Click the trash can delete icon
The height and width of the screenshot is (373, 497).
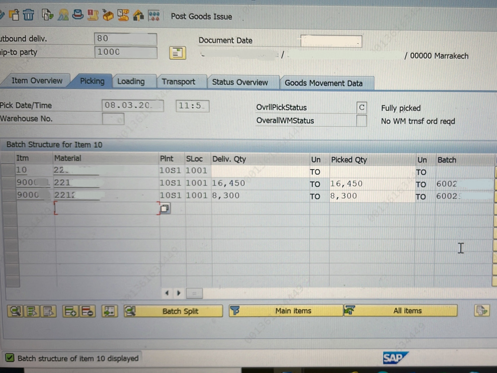point(28,15)
